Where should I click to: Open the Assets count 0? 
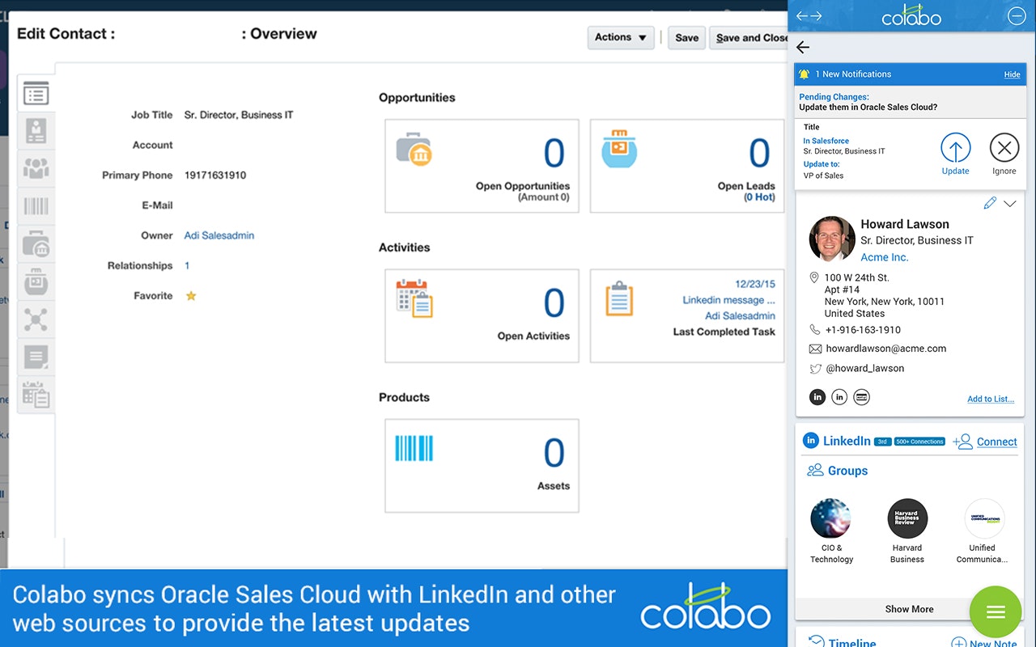point(554,453)
